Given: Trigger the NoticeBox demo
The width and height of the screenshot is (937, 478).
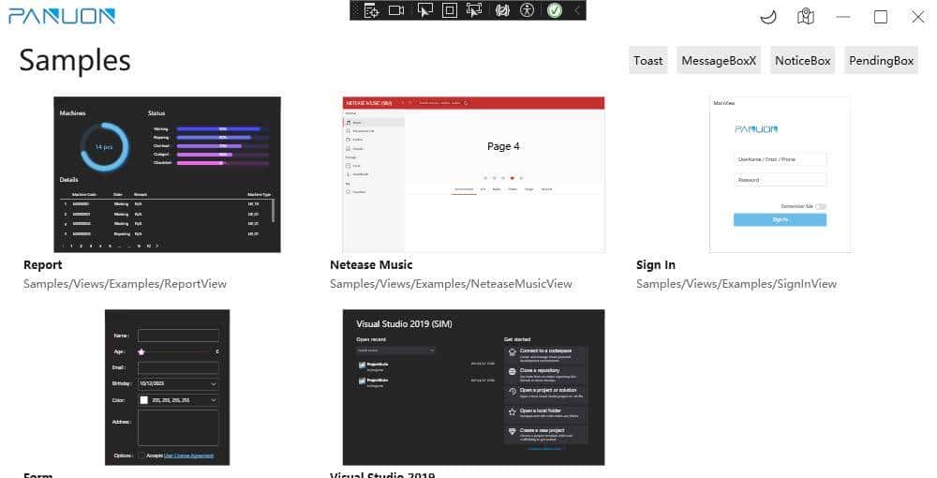Looking at the screenshot, I should pyautogui.click(x=803, y=60).
